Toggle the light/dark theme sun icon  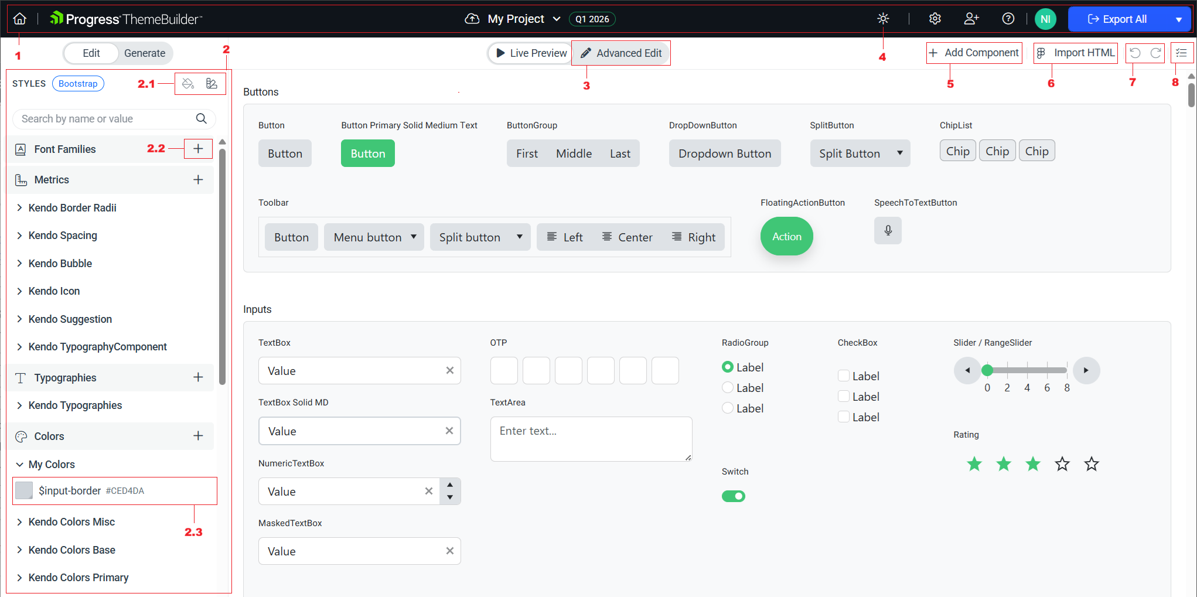[x=882, y=18]
